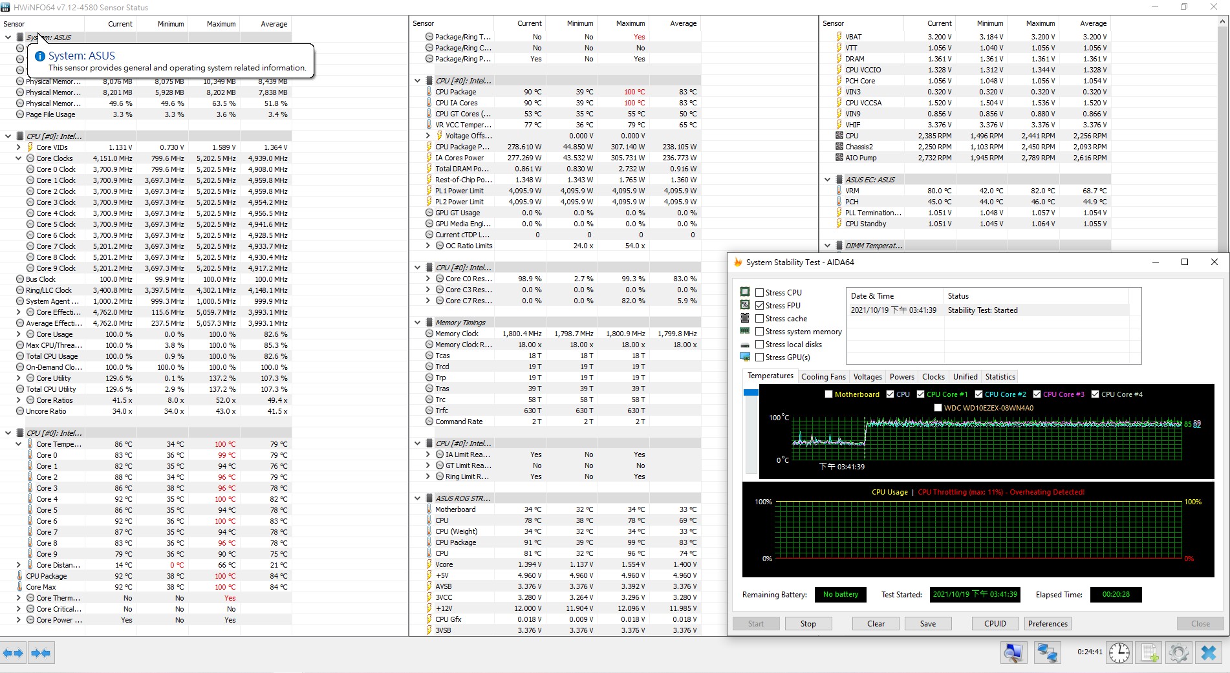Click the lightning icon beside CPU Package Power
Image resolution: width=1230 pixels, height=673 pixels.
(x=429, y=147)
